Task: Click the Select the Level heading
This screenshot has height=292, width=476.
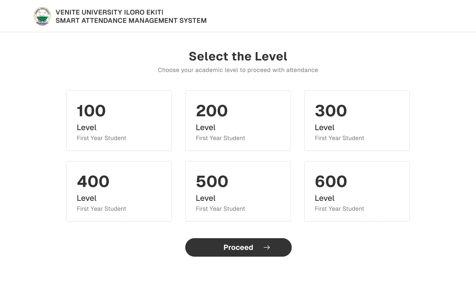Action: pos(238,56)
